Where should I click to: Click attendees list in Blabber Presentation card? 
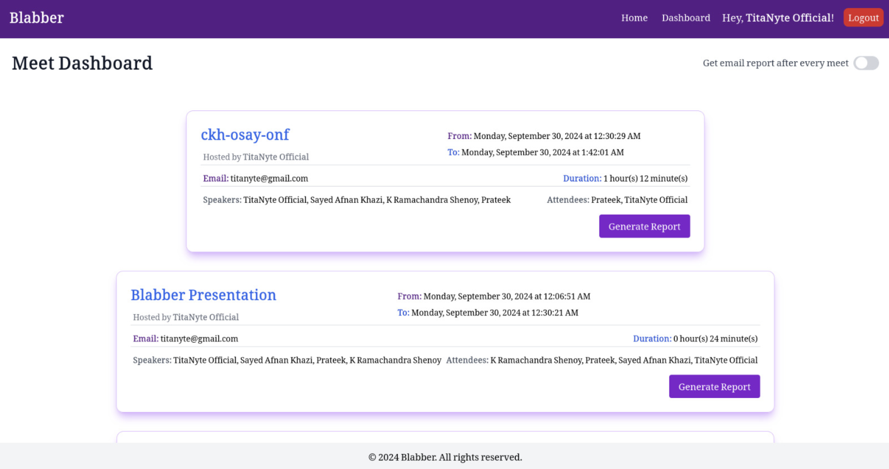(623, 360)
